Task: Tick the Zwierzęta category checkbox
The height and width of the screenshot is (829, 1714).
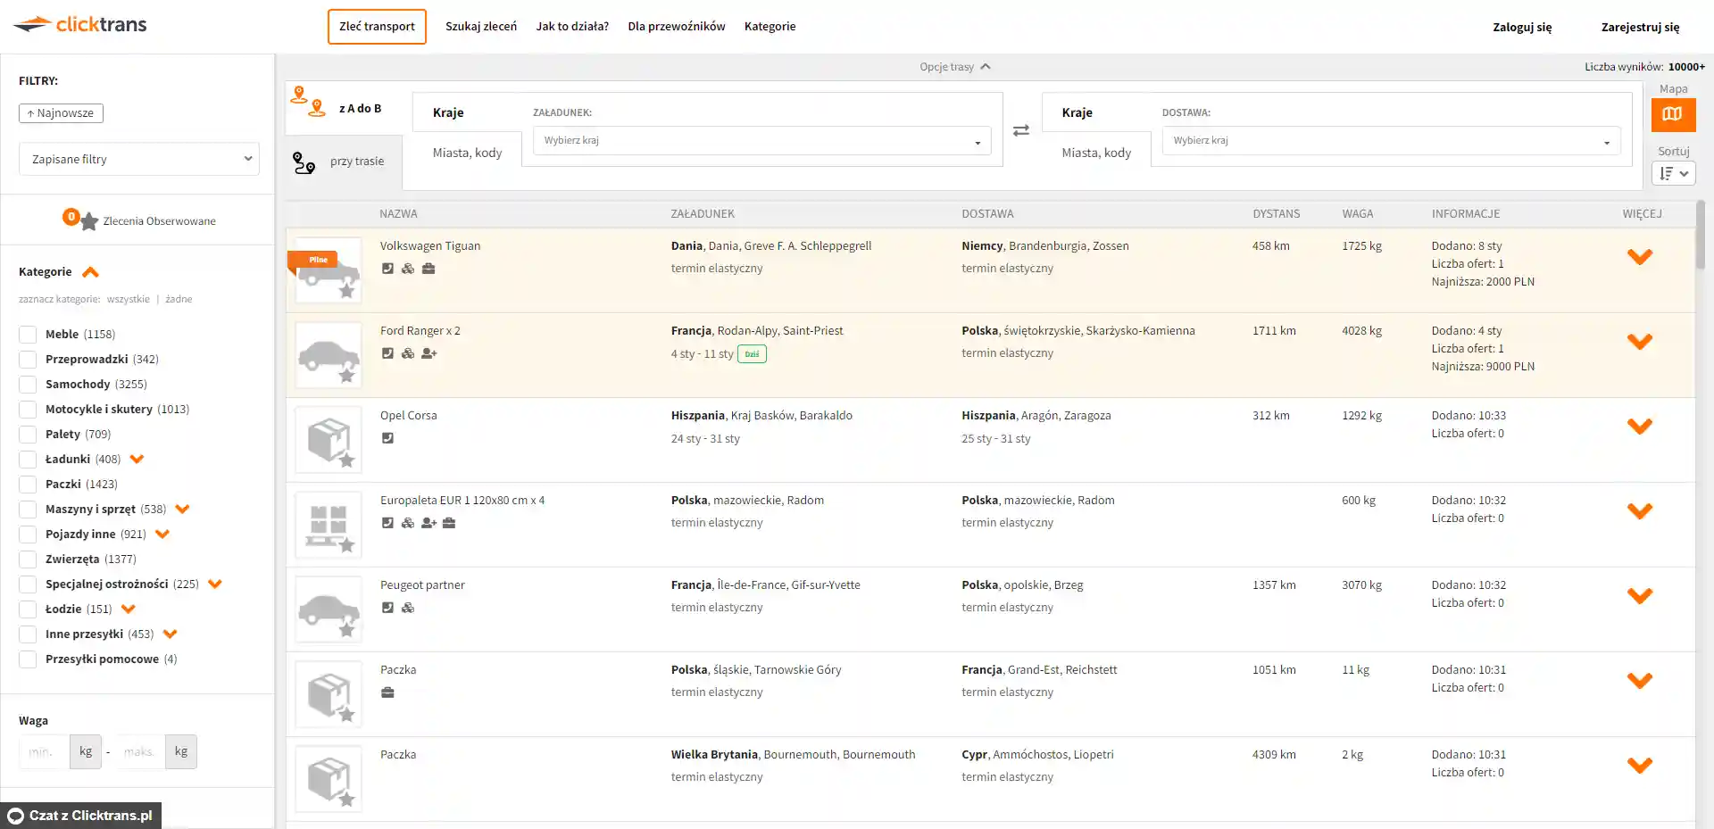Action: coord(28,560)
